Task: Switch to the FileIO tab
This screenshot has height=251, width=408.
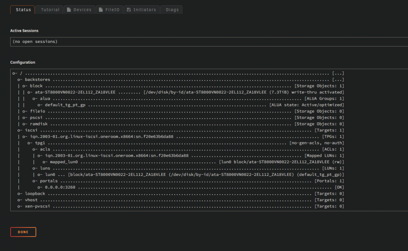Action: point(109,10)
